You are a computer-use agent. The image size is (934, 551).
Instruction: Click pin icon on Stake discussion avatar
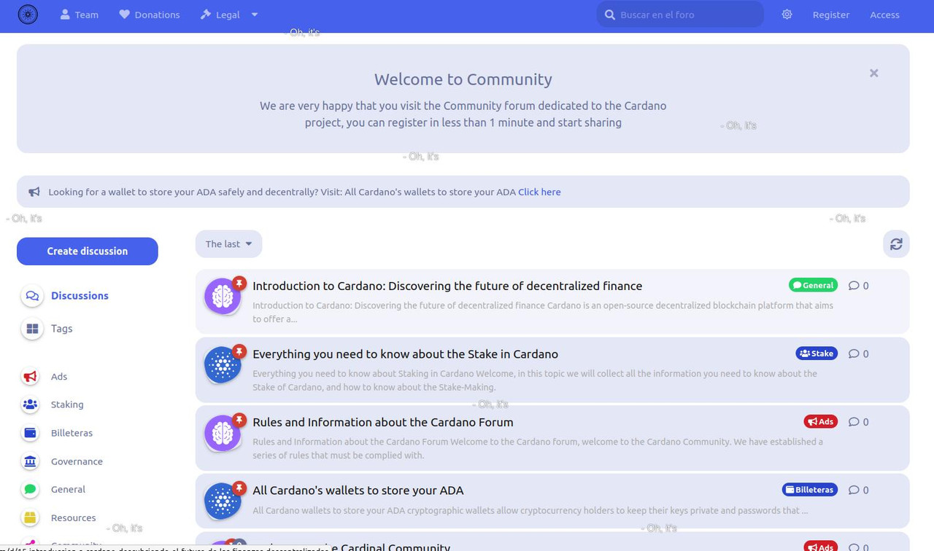pos(239,351)
